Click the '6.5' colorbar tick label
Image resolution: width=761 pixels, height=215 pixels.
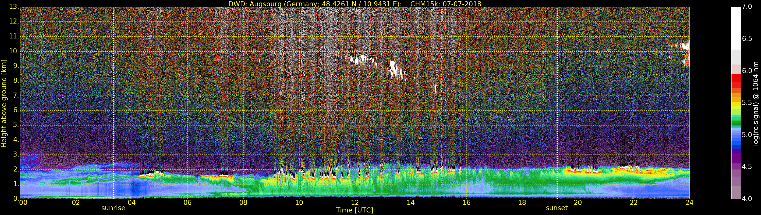747,39
